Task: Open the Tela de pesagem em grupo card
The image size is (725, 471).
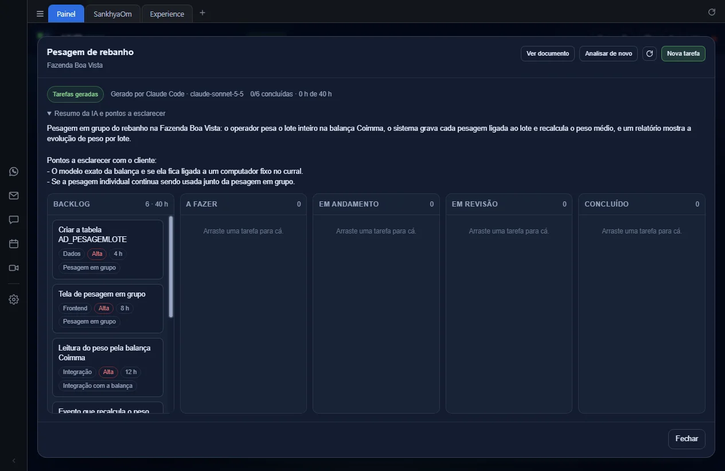Action: [108, 309]
